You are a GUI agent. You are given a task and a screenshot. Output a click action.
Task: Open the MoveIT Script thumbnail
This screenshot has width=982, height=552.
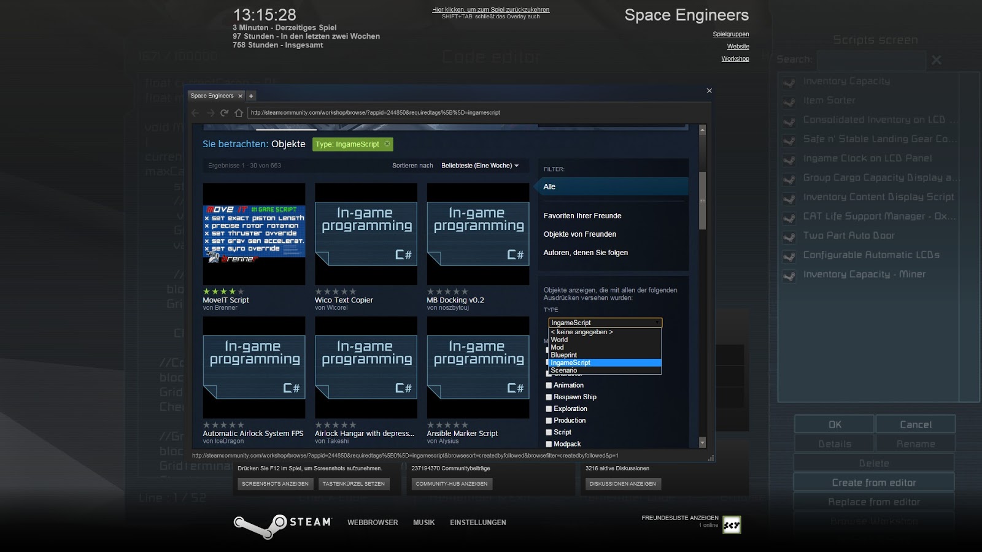pos(254,234)
